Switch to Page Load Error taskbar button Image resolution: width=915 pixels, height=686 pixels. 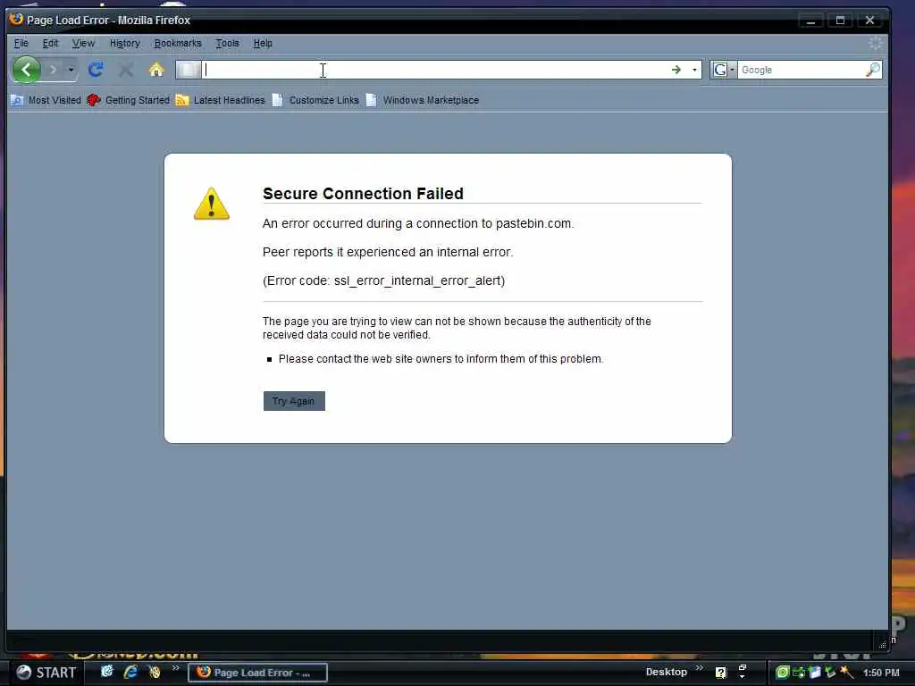257,673
